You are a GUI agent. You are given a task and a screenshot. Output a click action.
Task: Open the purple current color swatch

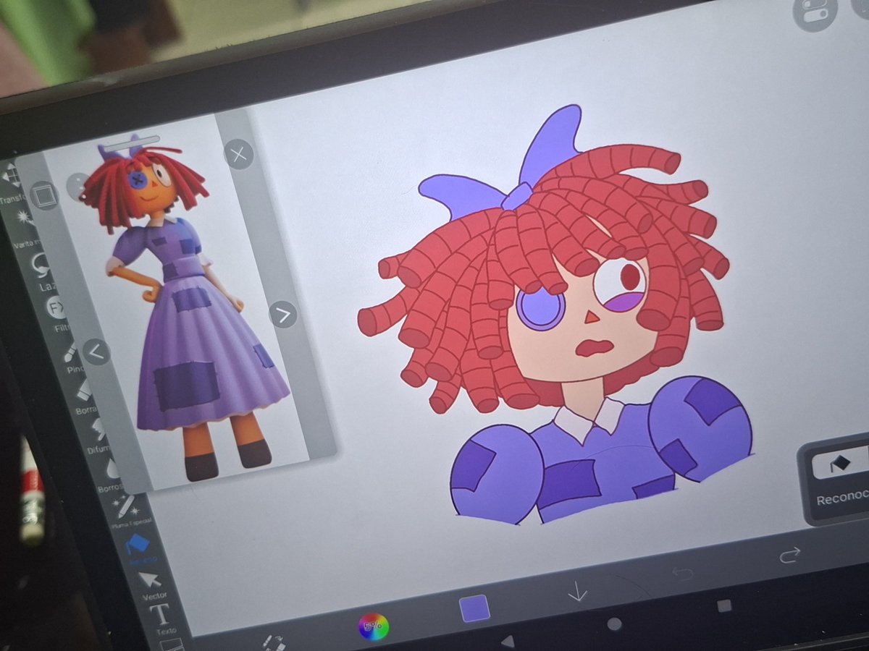click(x=475, y=609)
